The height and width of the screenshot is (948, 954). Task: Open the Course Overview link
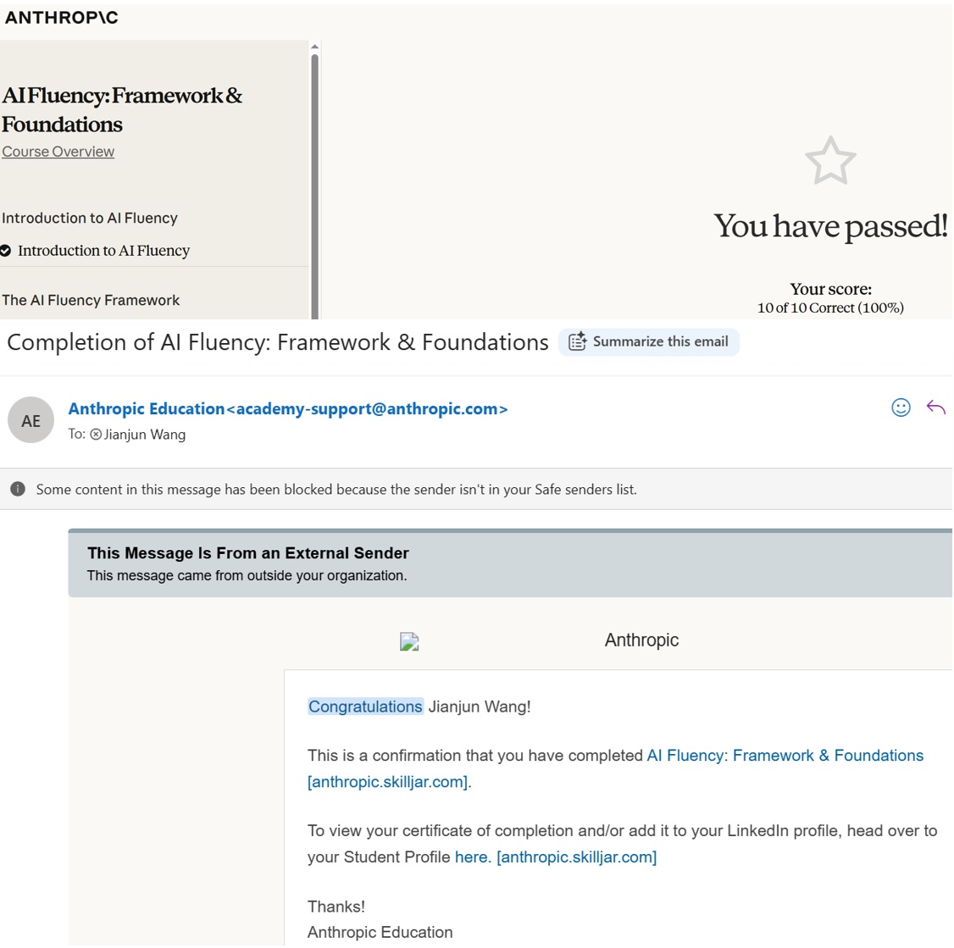(x=58, y=152)
